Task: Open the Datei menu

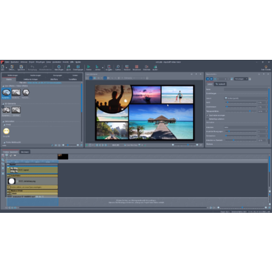Action: 7,62
